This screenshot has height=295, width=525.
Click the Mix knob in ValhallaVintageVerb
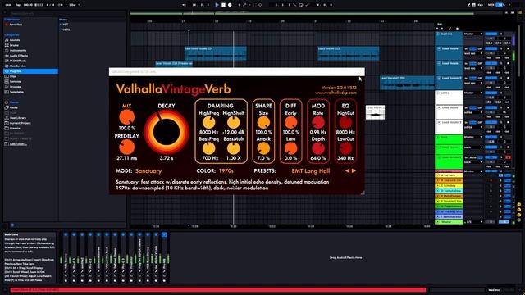pyautogui.click(x=127, y=117)
